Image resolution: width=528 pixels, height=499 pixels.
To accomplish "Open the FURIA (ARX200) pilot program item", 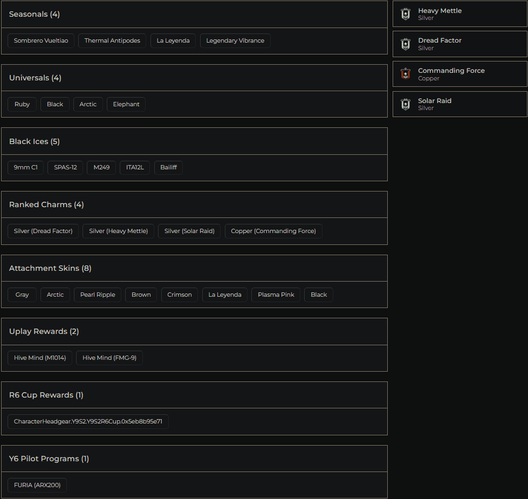I will coord(37,485).
